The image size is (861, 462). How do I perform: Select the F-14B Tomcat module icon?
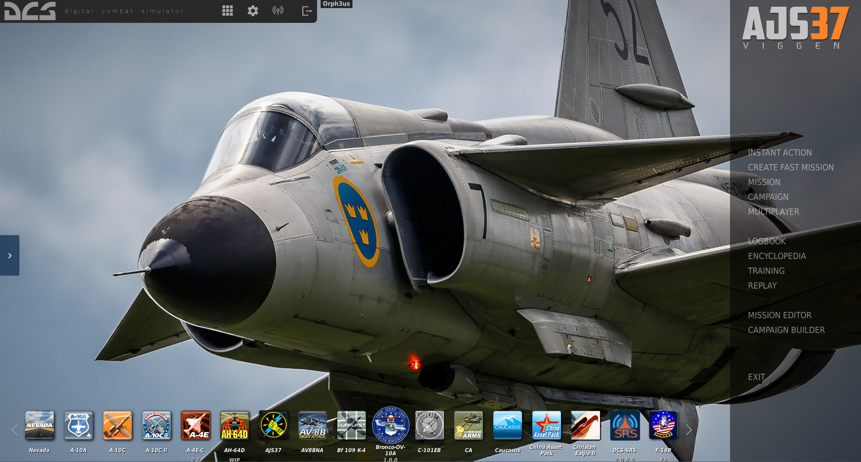(x=663, y=425)
